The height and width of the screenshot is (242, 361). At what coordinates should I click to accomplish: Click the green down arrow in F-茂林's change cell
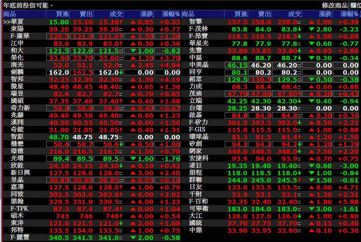[312, 29]
